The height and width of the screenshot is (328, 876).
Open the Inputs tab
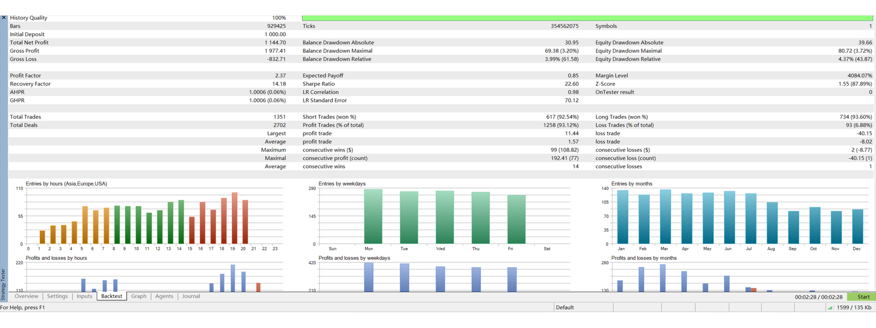click(84, 296)
